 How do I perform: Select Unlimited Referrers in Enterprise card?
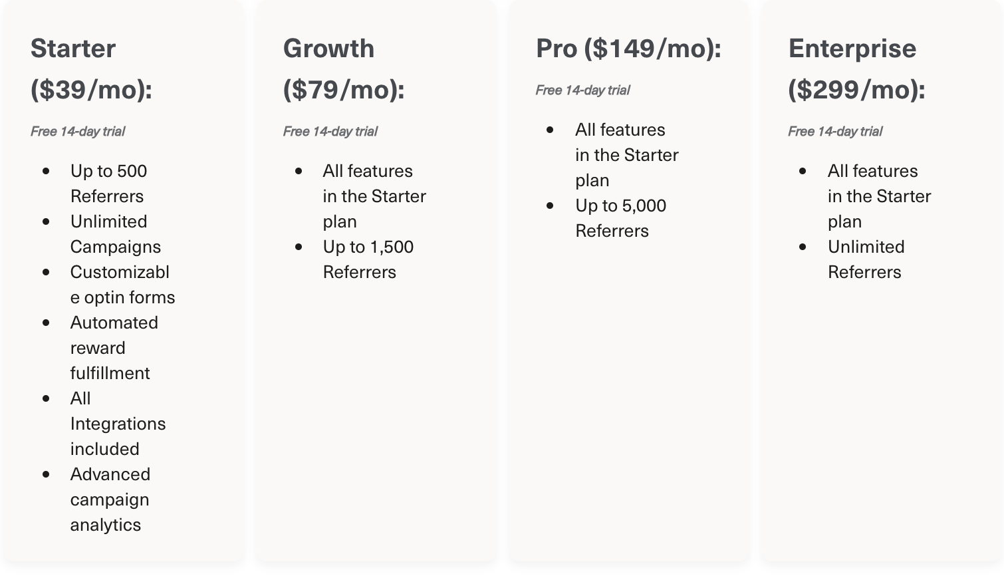click(866, 259)
